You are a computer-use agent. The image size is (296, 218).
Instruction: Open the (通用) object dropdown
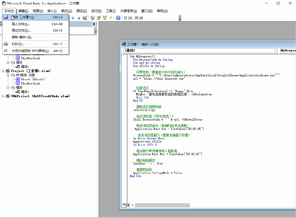[275, 51]
